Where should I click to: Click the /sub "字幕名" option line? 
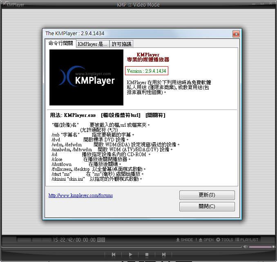pos(93,135)
